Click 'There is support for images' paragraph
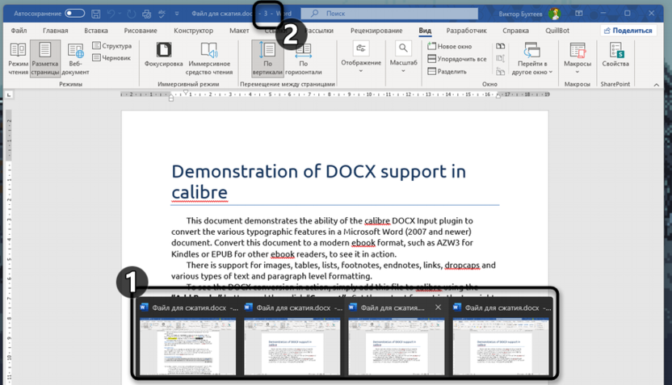The width and height of the screenshot is (672, 385). point(334,270)
